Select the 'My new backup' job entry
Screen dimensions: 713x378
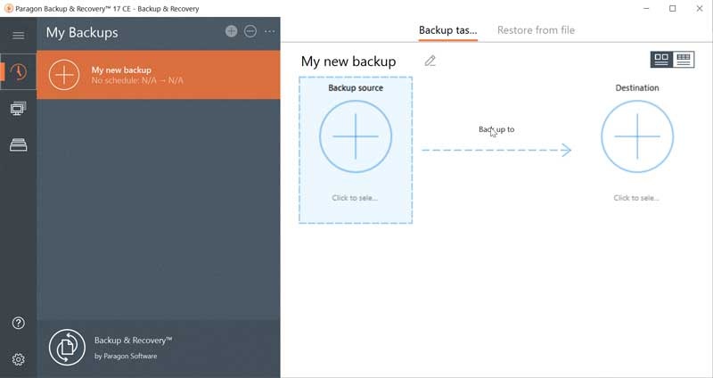(x=159, y=75)
